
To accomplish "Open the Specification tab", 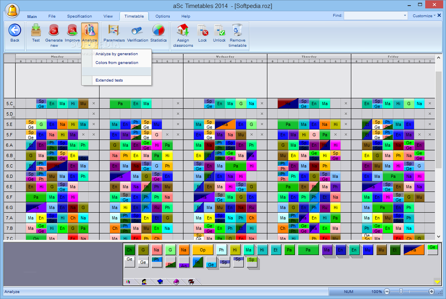I will (80, 16).
